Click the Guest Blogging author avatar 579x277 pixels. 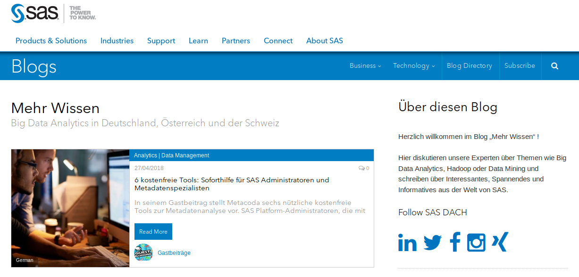(143, 253)
